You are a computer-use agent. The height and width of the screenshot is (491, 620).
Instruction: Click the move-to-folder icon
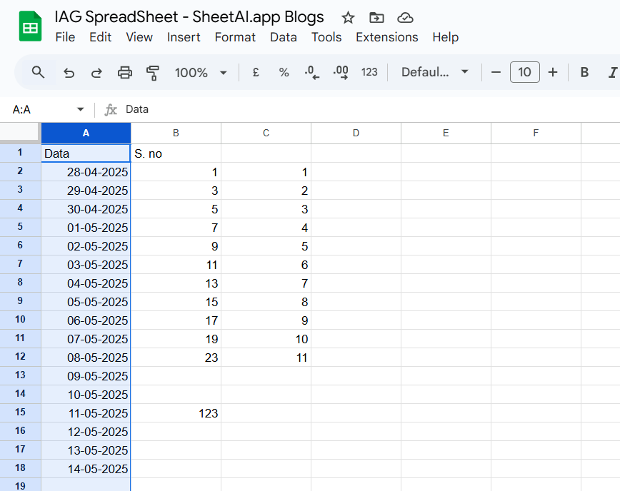click(376, 18)
